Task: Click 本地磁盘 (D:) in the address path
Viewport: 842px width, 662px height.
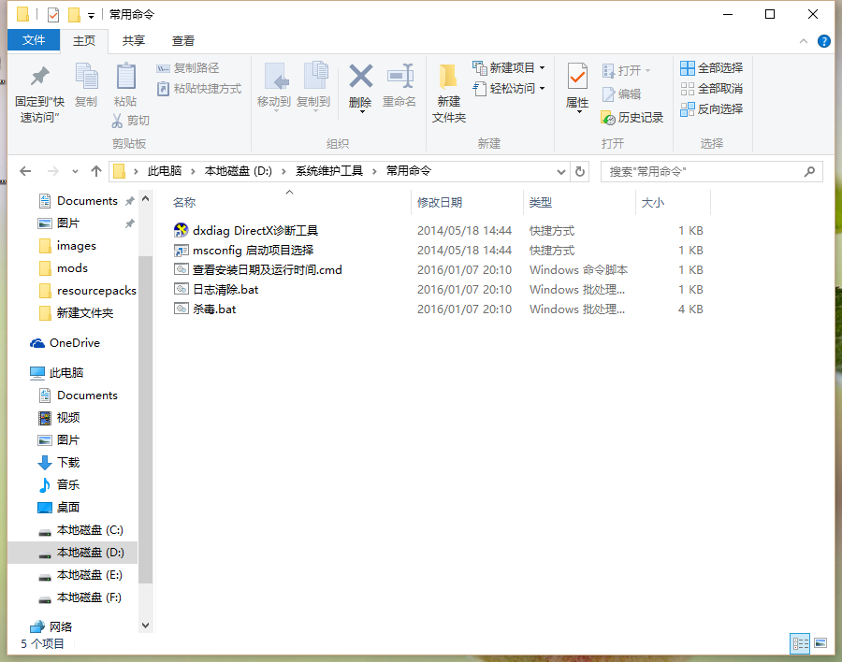Action: (239, 171)
